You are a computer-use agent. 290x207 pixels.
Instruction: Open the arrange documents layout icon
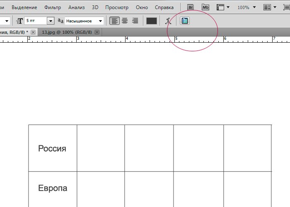click(267, 7)
